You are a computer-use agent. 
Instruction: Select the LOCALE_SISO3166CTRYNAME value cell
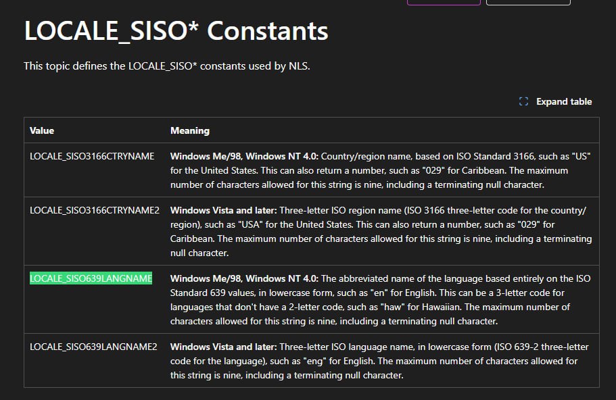tap(92, 156)
